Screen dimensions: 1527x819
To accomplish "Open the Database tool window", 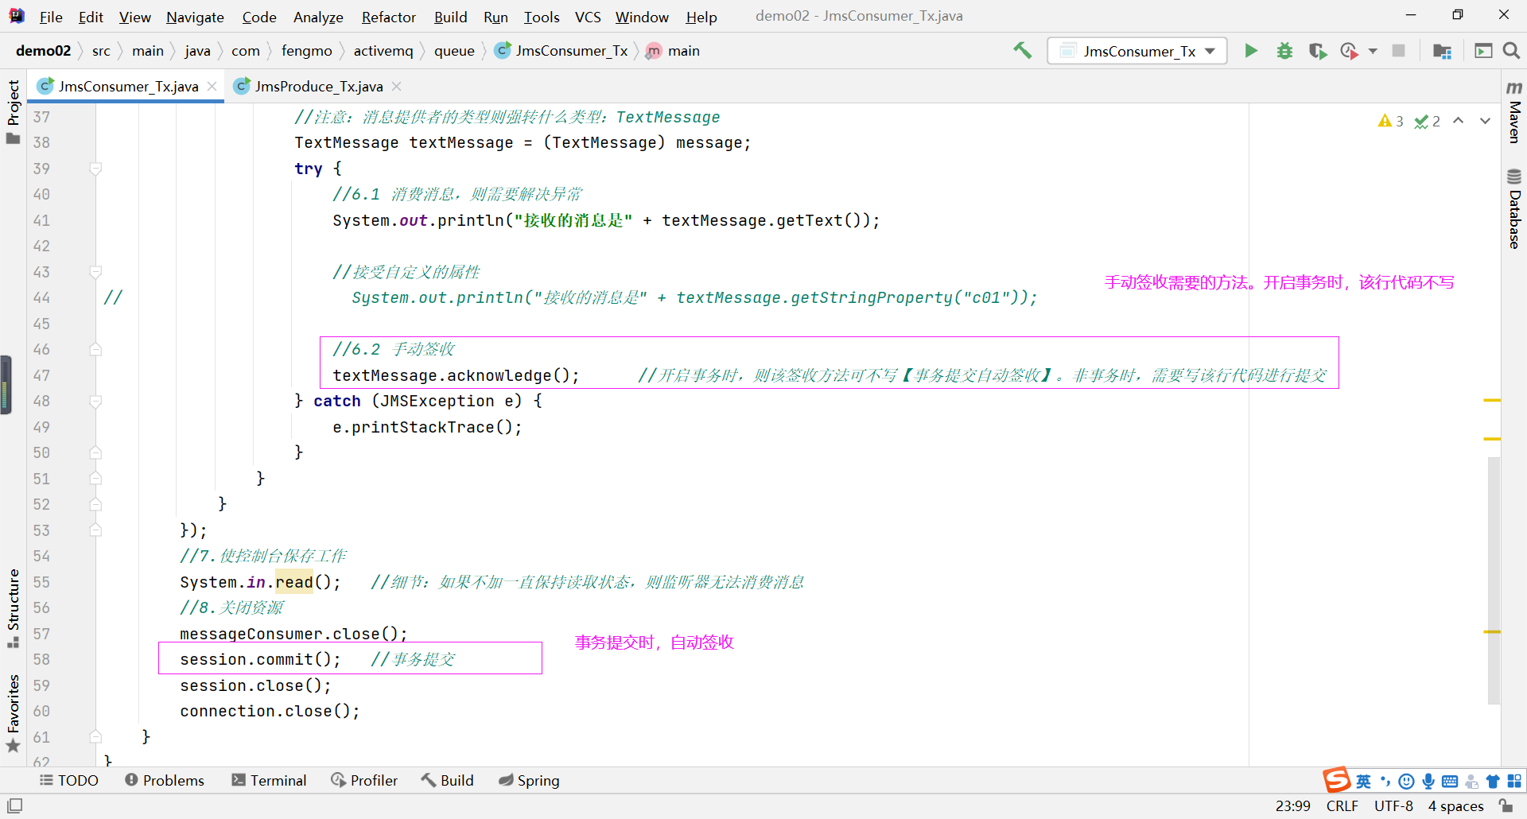I will [1514, 208].
